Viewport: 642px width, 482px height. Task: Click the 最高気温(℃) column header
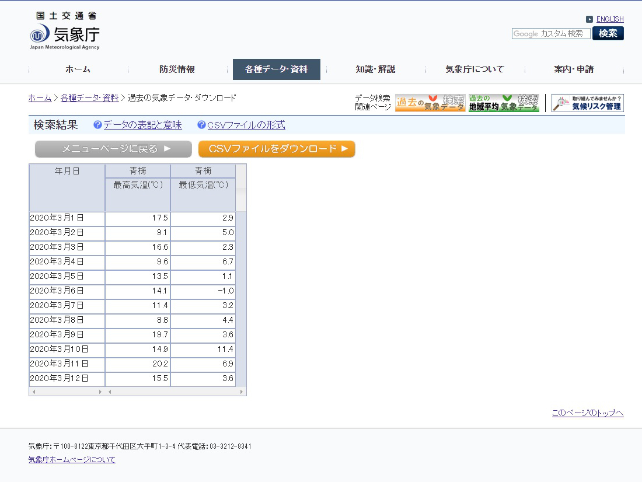[x=138, y=194]
